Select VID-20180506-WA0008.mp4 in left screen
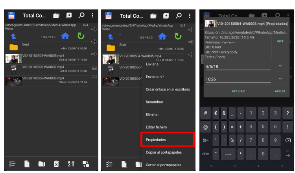The height and width of the screenshot is (173, 295). tap(47, 81)
